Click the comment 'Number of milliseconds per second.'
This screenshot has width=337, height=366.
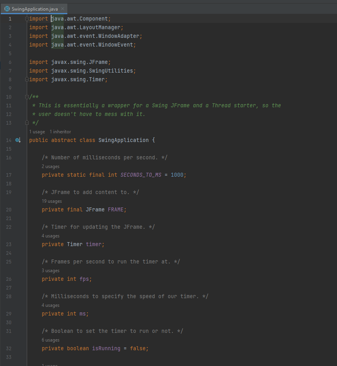pos(104,157)
